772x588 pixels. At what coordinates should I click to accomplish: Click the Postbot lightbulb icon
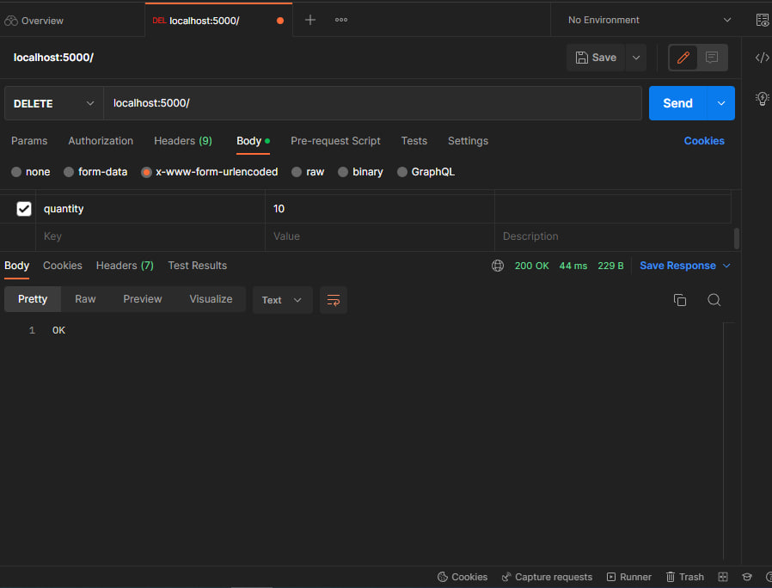[x=762, y=99]
